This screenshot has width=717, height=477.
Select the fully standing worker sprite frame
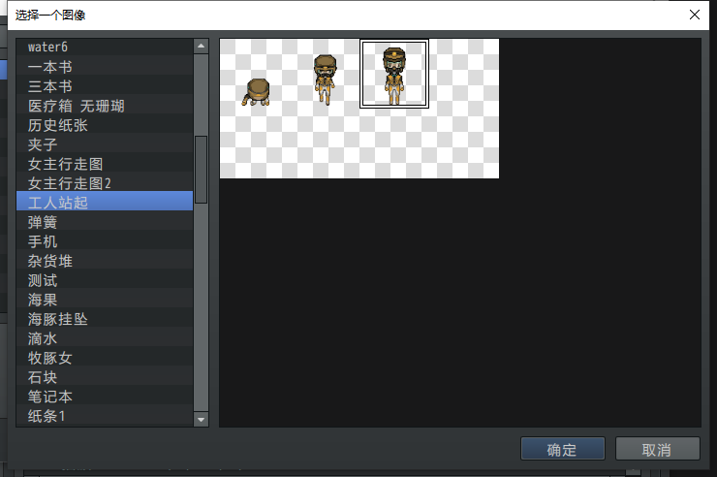394,74
